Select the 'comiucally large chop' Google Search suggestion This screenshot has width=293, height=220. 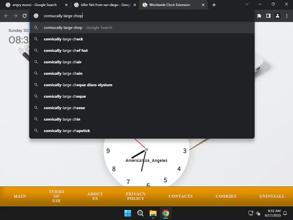click(142, 28)
